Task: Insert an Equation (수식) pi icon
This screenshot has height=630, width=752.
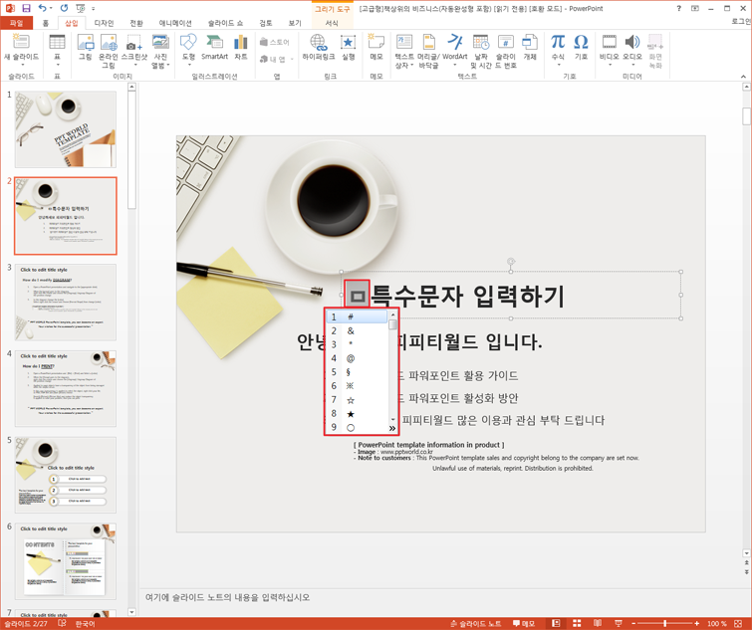Action: [558, 42]
